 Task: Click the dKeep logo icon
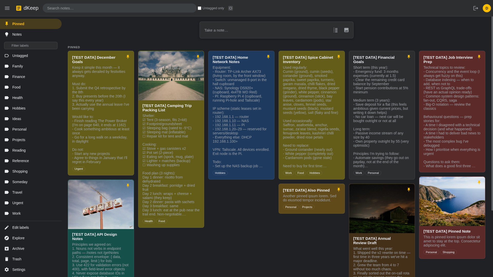[x=19, y=8]
